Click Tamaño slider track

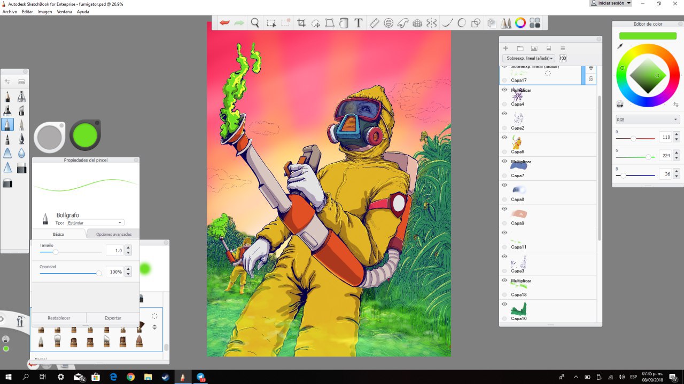pos(71,251)
